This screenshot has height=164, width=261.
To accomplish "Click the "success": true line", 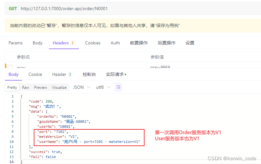I will (45, 152).
